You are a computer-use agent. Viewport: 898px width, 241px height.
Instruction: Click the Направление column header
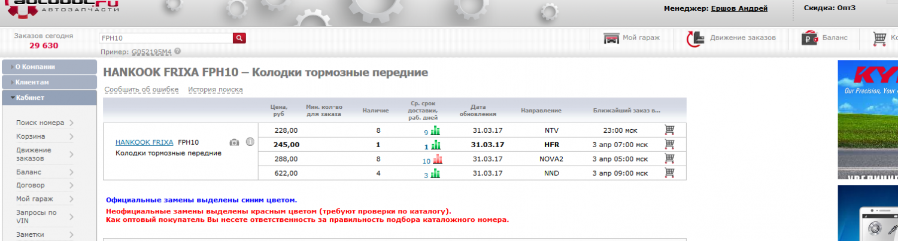tap(541, 111)
